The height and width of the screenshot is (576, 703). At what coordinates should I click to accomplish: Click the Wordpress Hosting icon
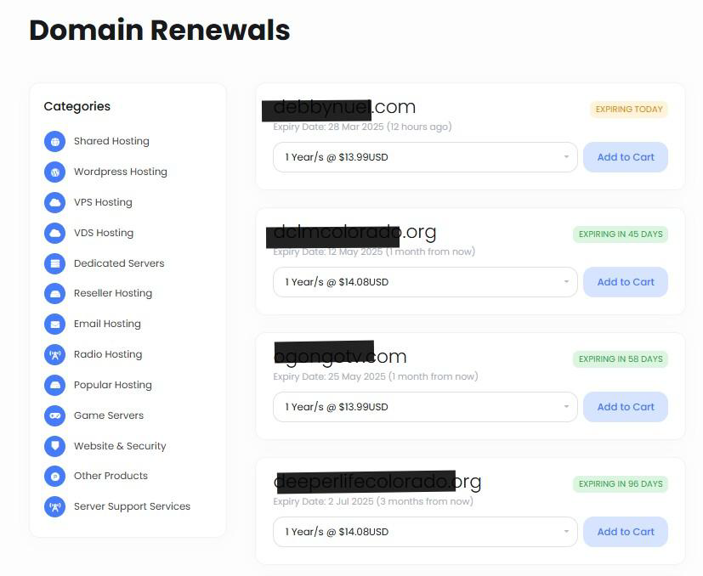click(x=54, y=172)
